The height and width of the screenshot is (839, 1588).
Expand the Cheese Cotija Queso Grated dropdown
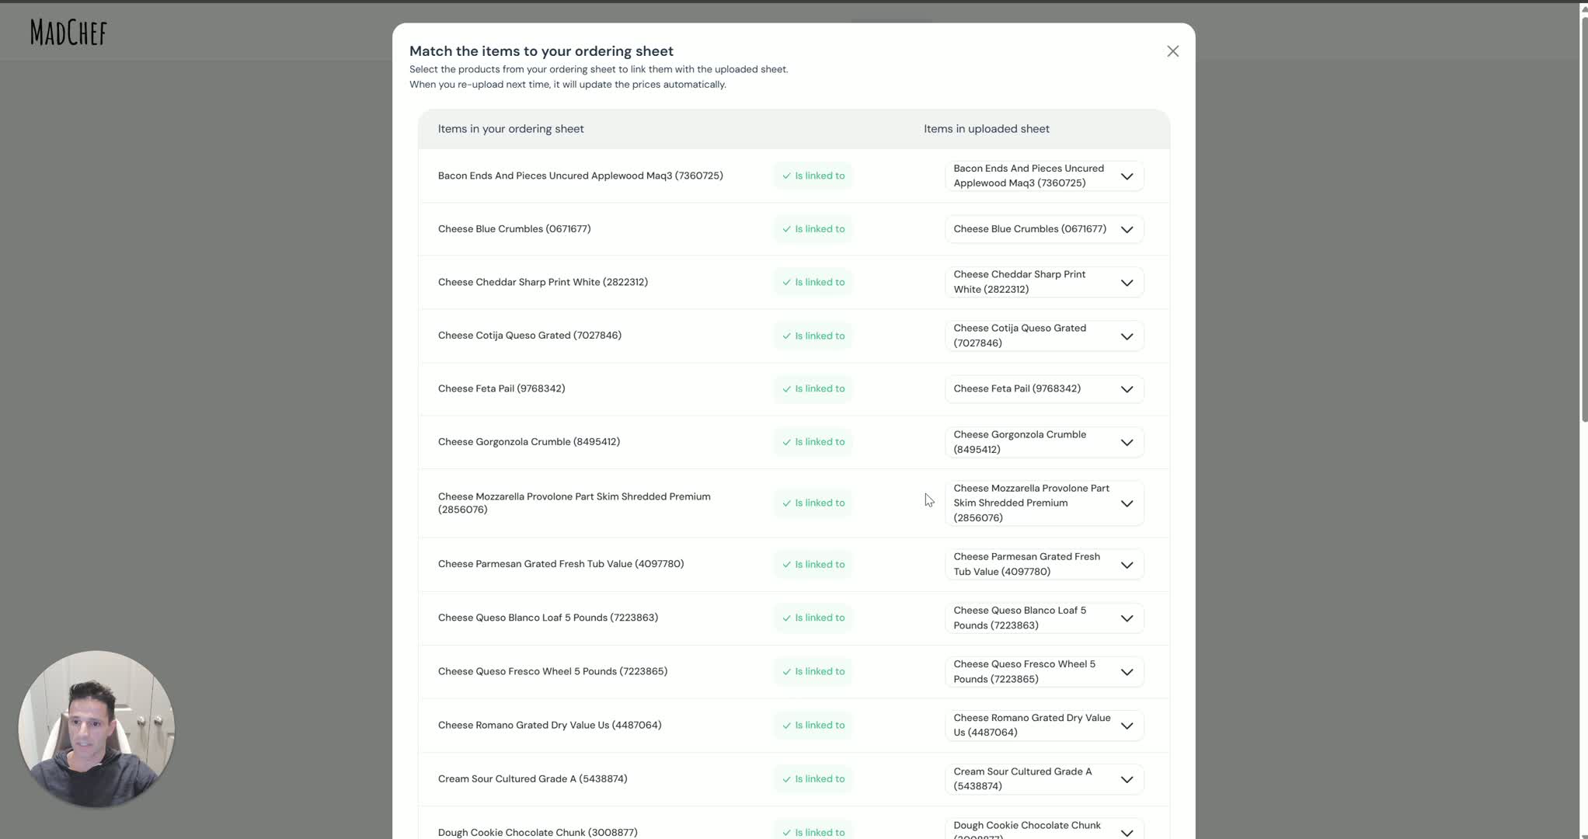1043,336
